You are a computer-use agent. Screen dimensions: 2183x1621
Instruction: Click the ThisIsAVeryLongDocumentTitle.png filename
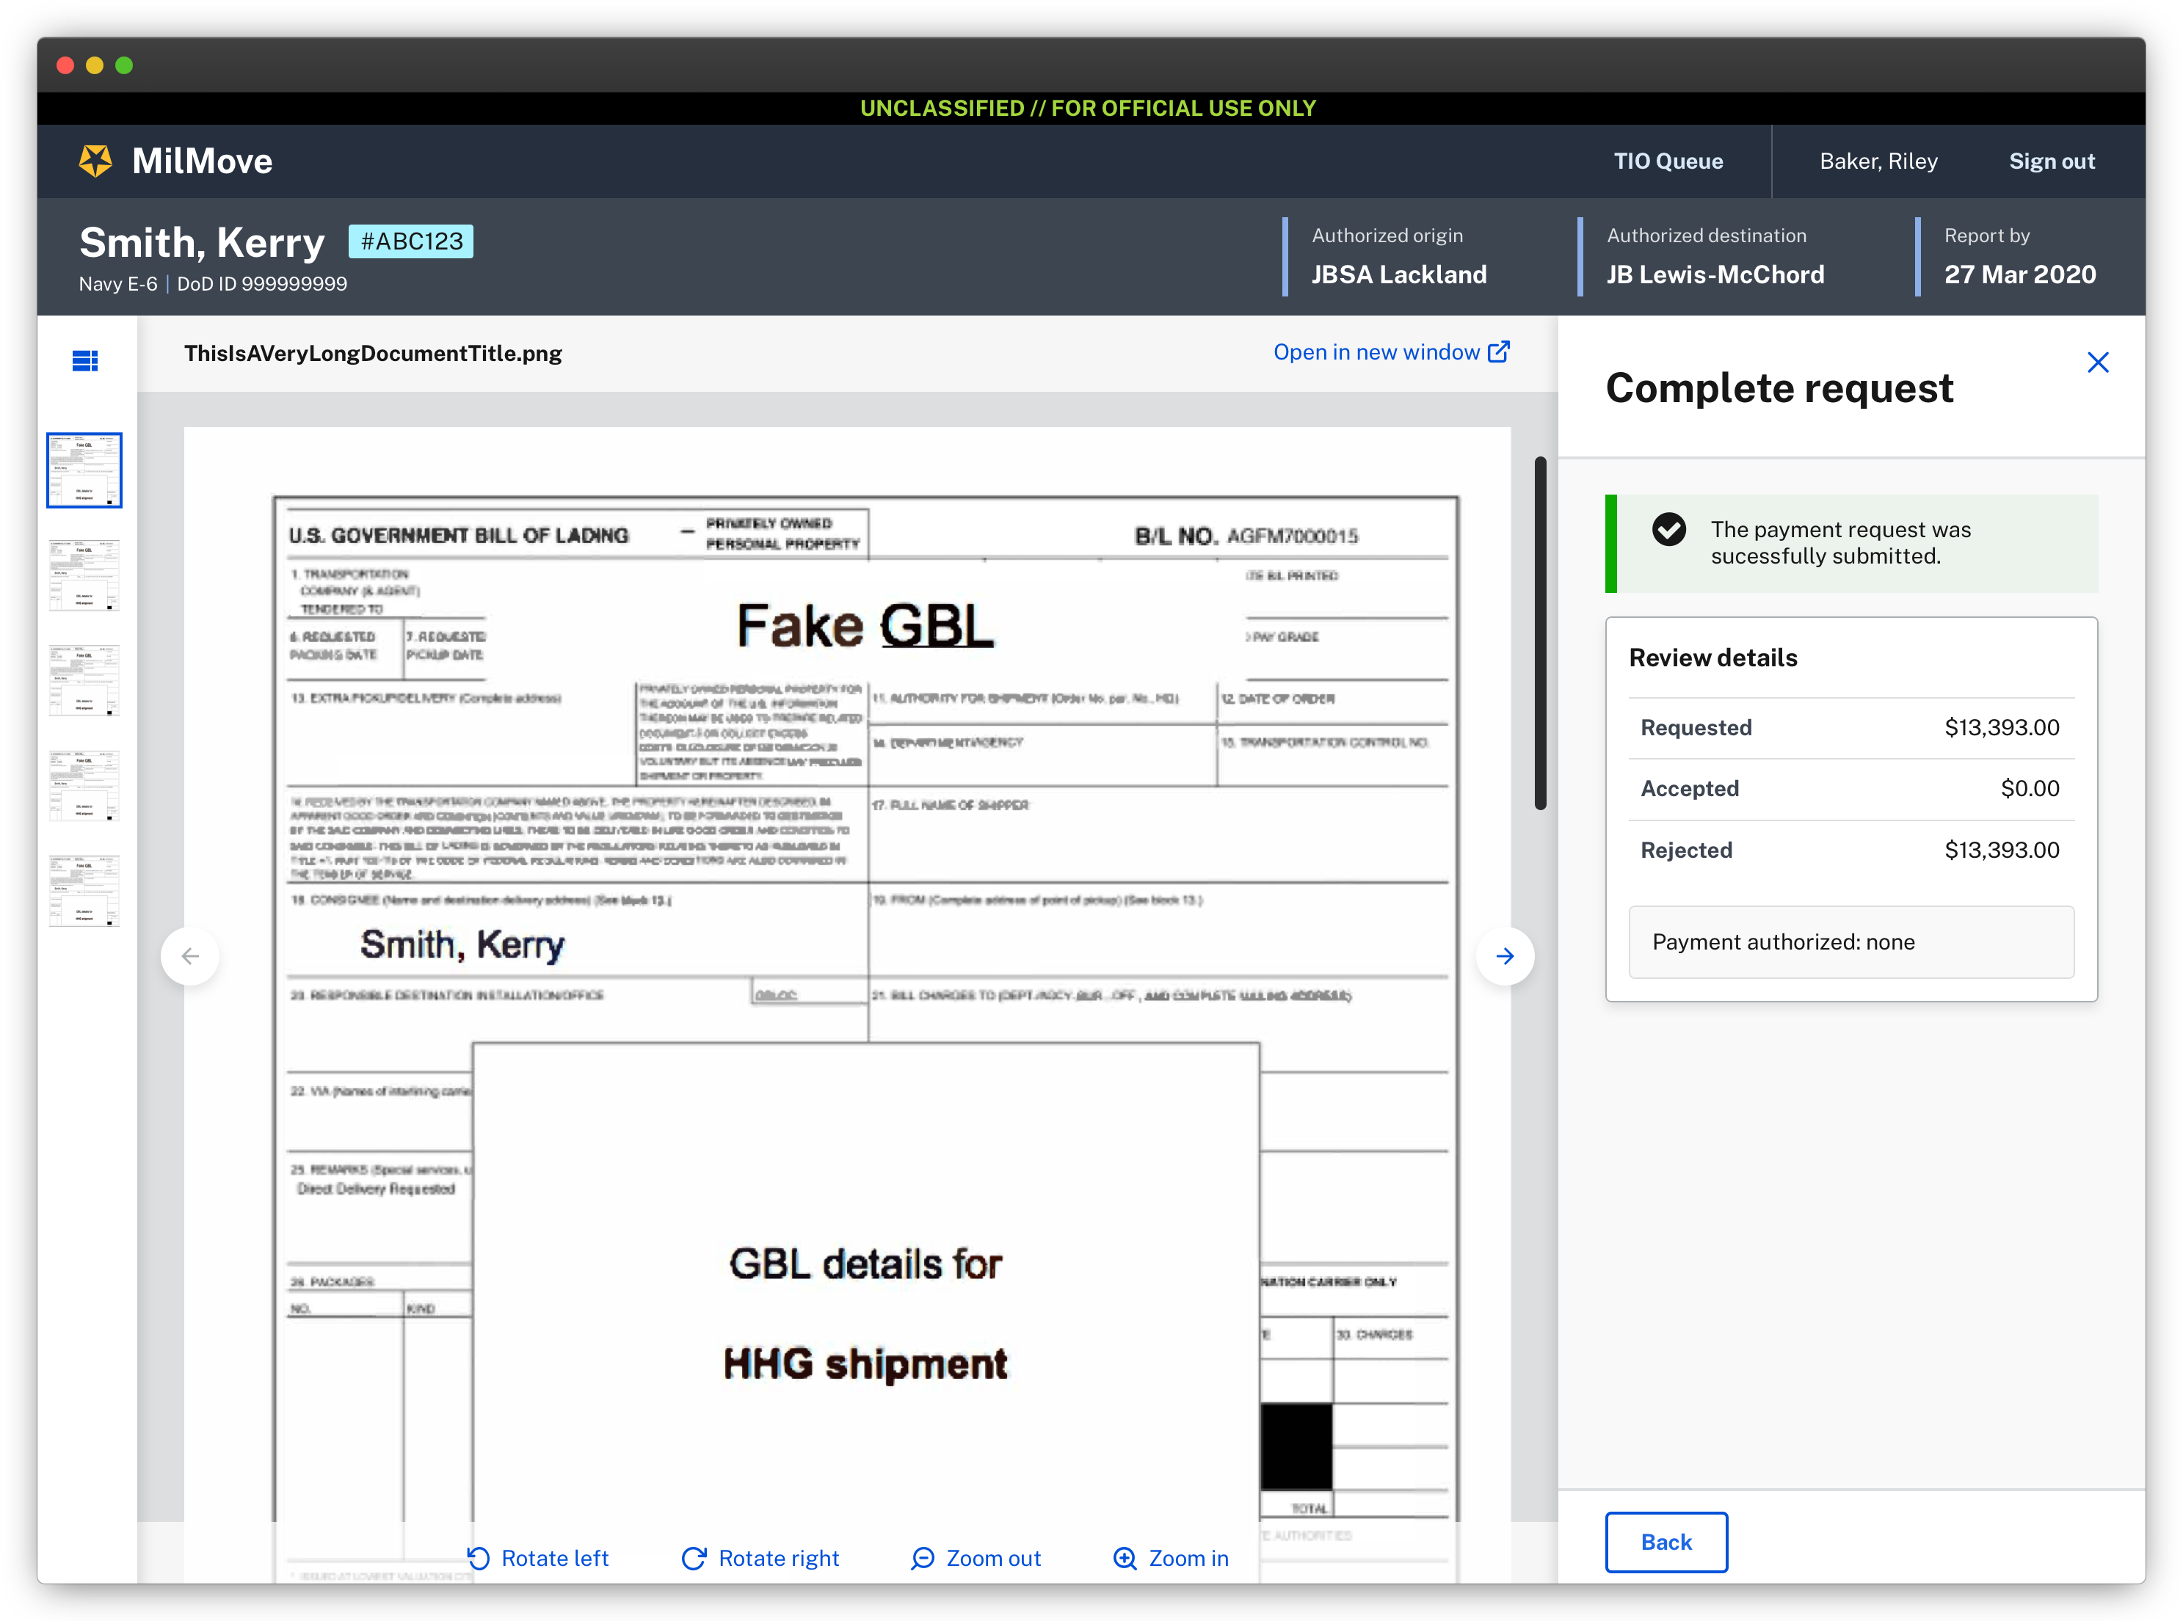pos(373,353)
